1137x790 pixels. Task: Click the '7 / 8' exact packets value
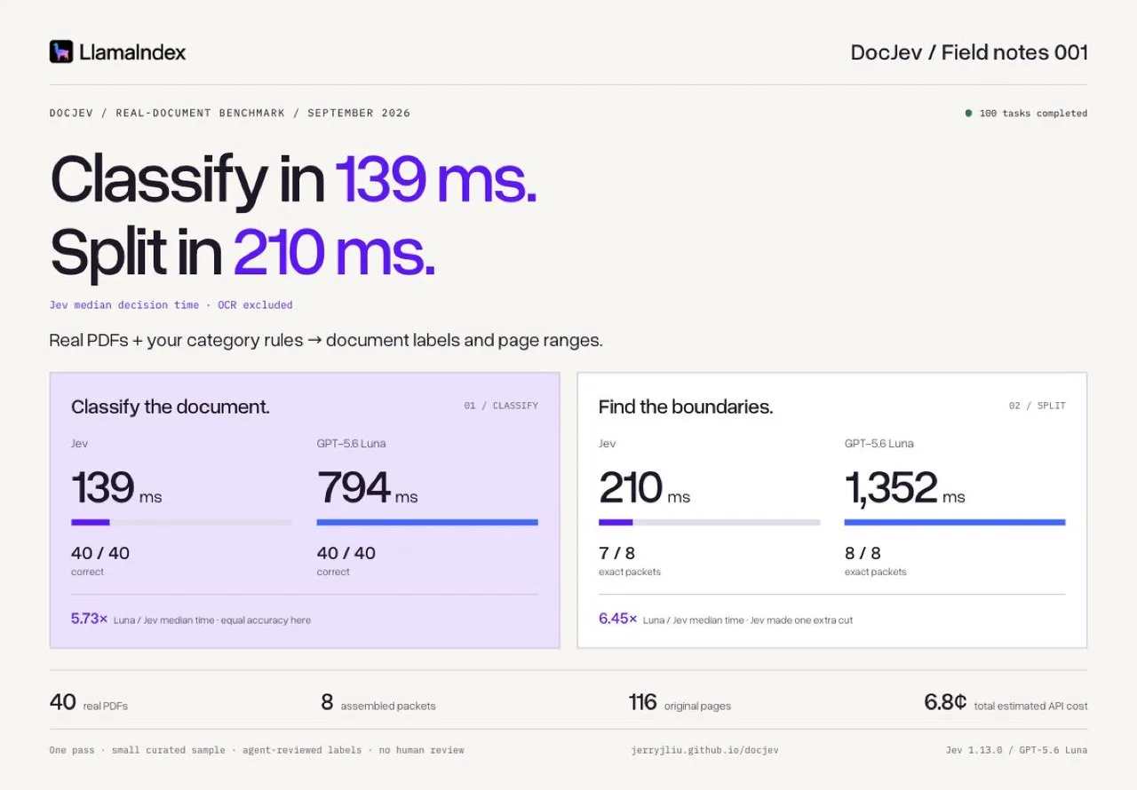616,553
